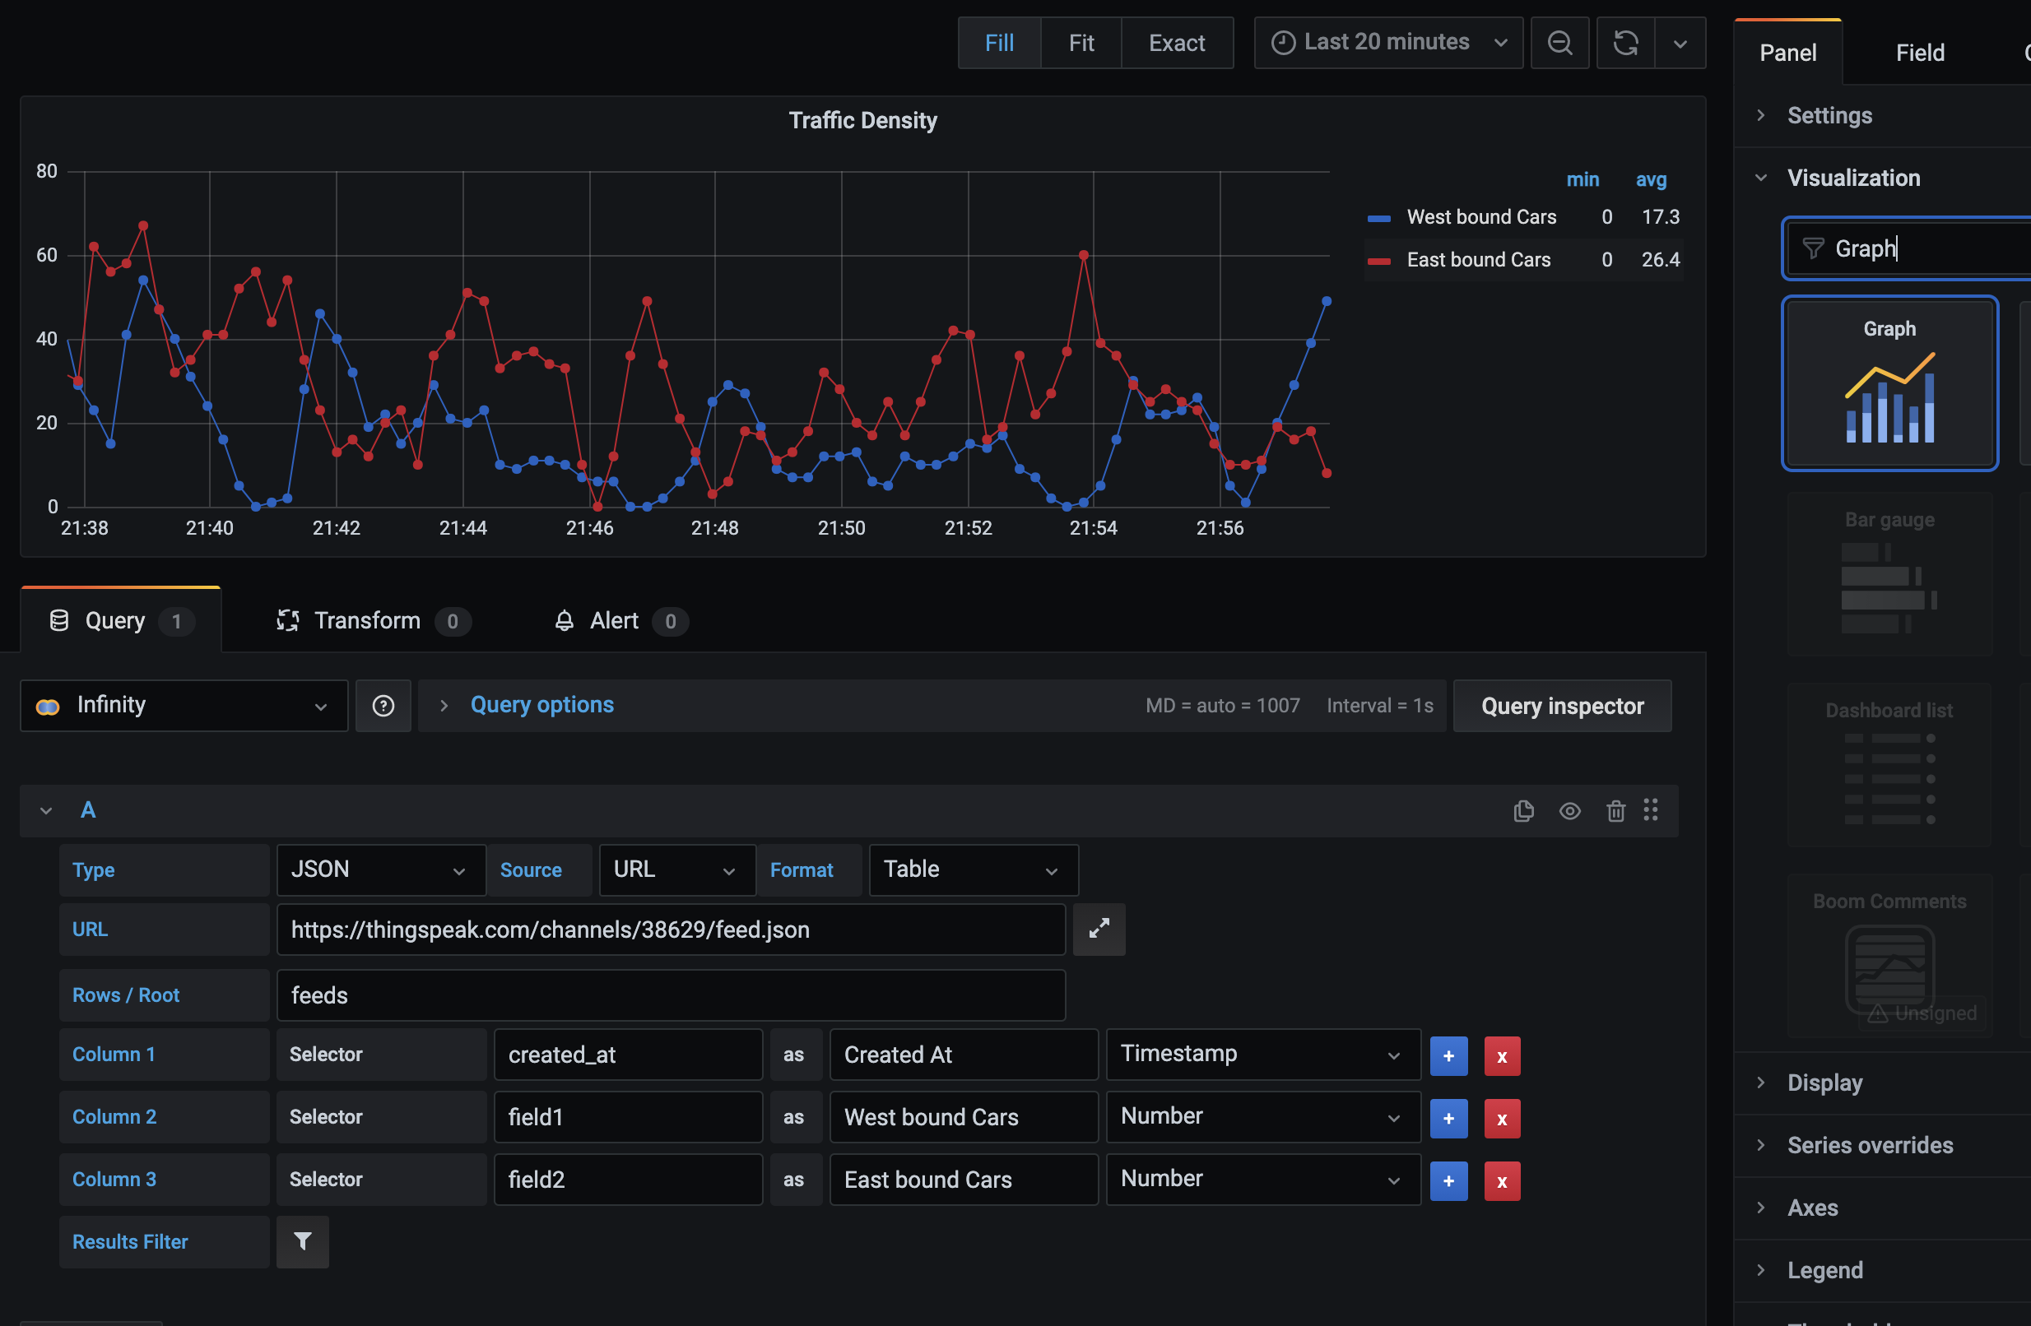
Task: Switch to the Transform tab
Action: [x=367, y=620]
